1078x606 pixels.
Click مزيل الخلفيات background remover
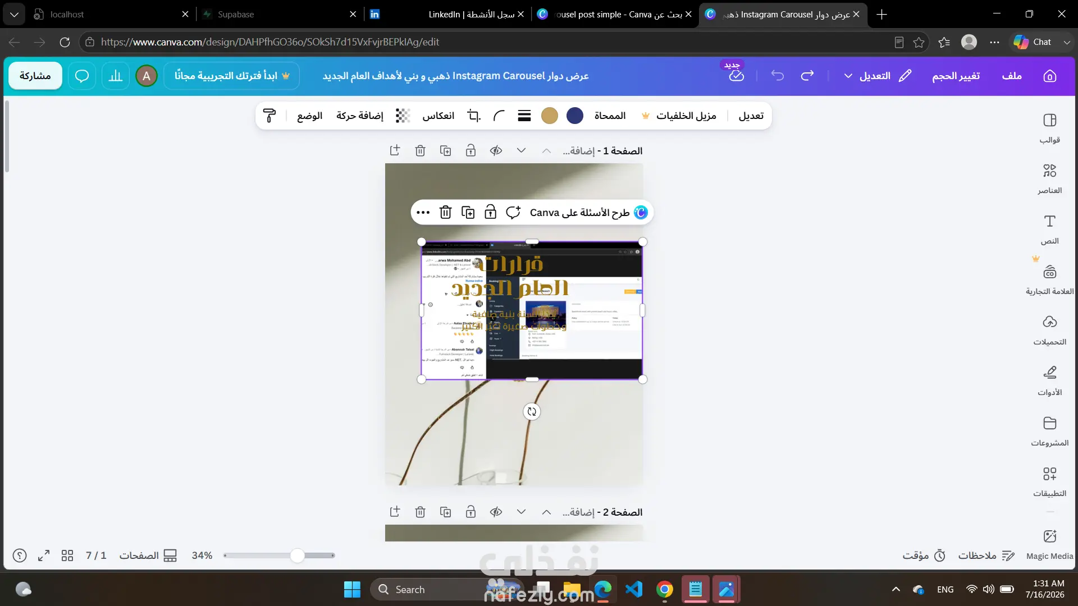click(x=679, y=116)
